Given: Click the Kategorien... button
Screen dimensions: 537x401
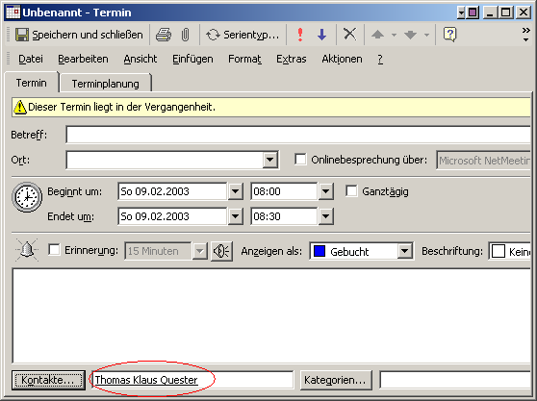Looking at the screenshot, I should 336,380.
